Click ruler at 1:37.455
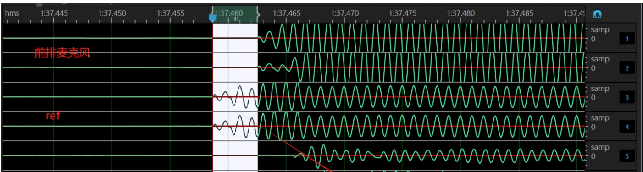643x172 pixels. pyautogui.click(x=170, y=13)
